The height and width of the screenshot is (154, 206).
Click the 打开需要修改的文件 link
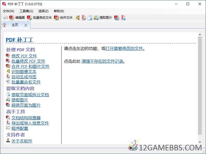click(124, 49)
